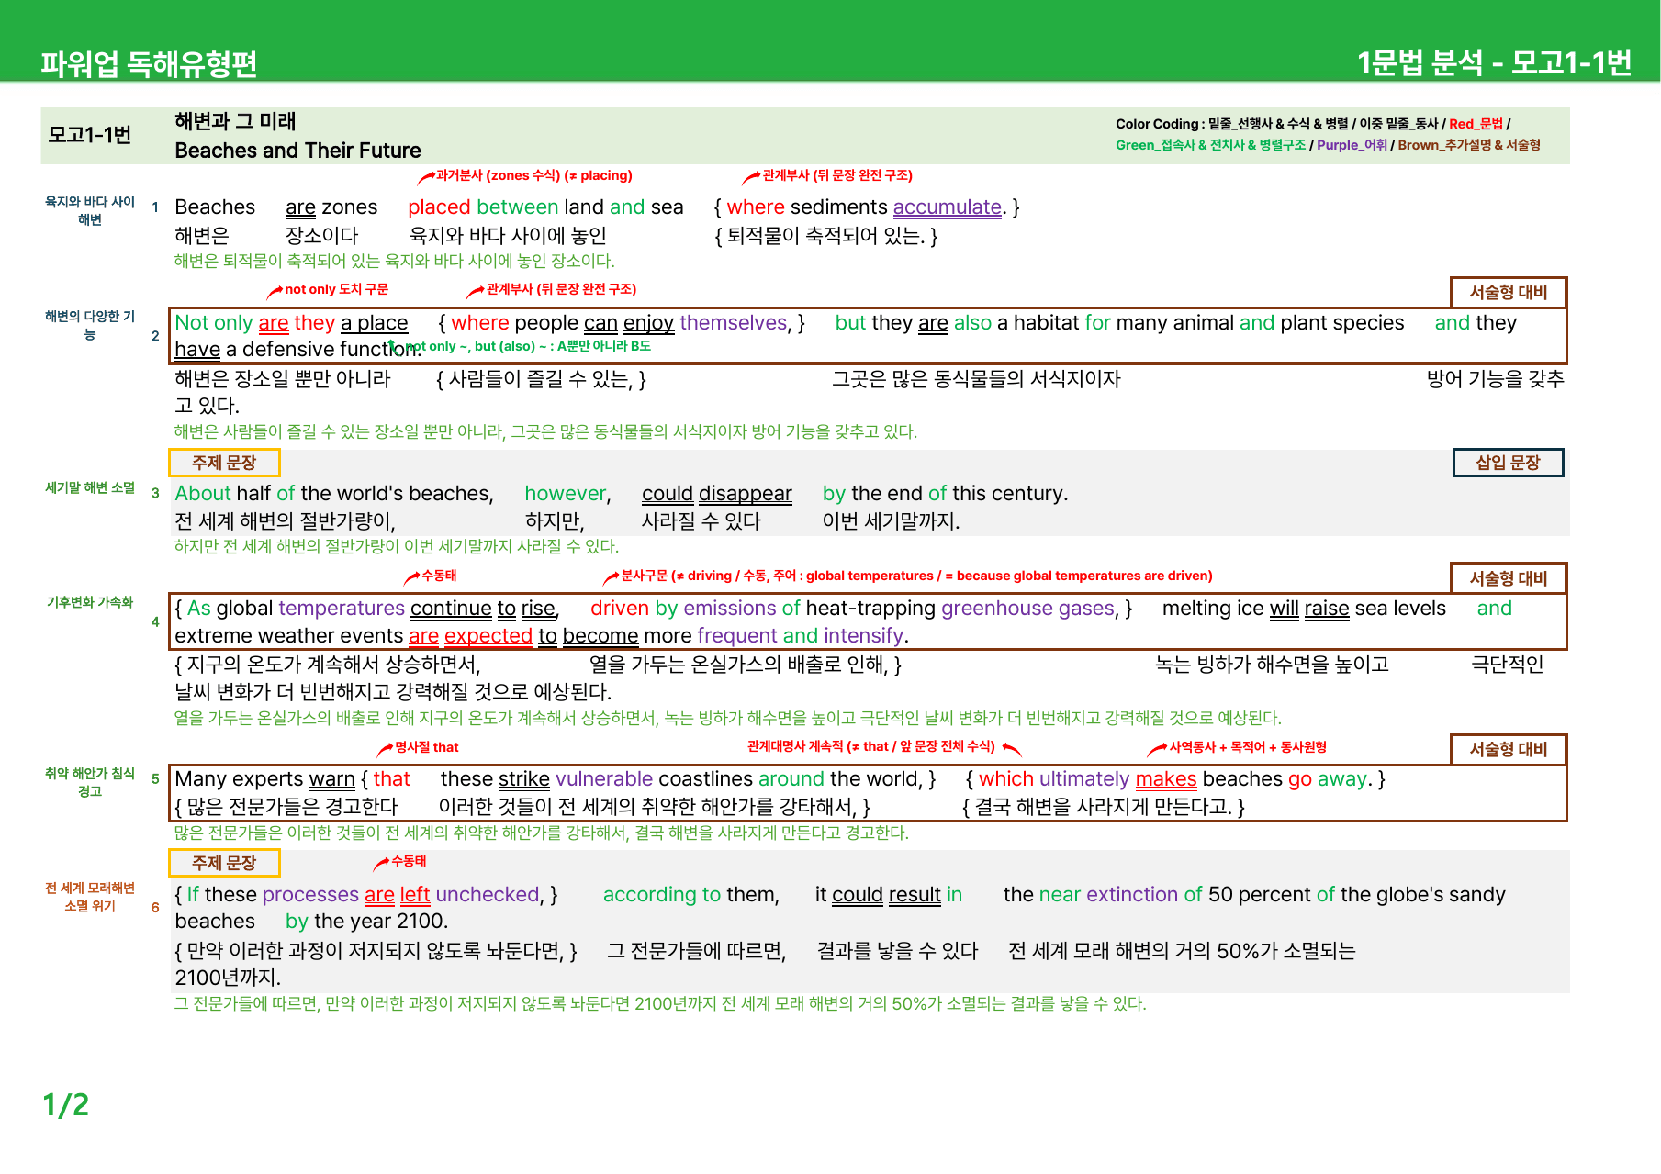This screenshot has height=1174, width=1661.
Task: Click the annotation '명사절 that'
Action: coord(426,747)
